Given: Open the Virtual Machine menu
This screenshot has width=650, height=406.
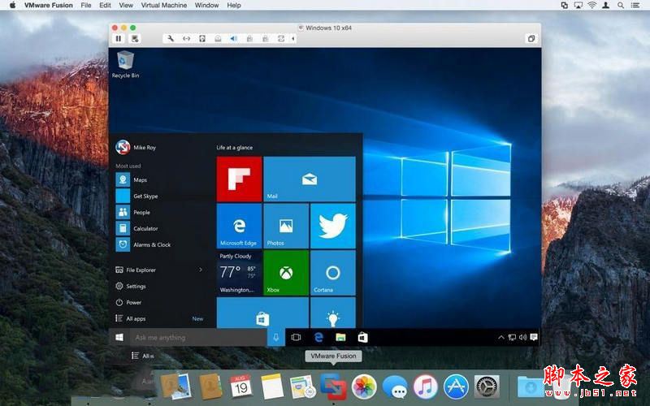Looking at the screenshot, I should point(164,5).
